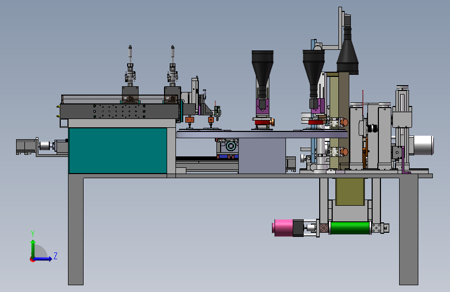Select the dark plate with hole pattern
This screenshot has height=292, width=450.
click(119, 111)
